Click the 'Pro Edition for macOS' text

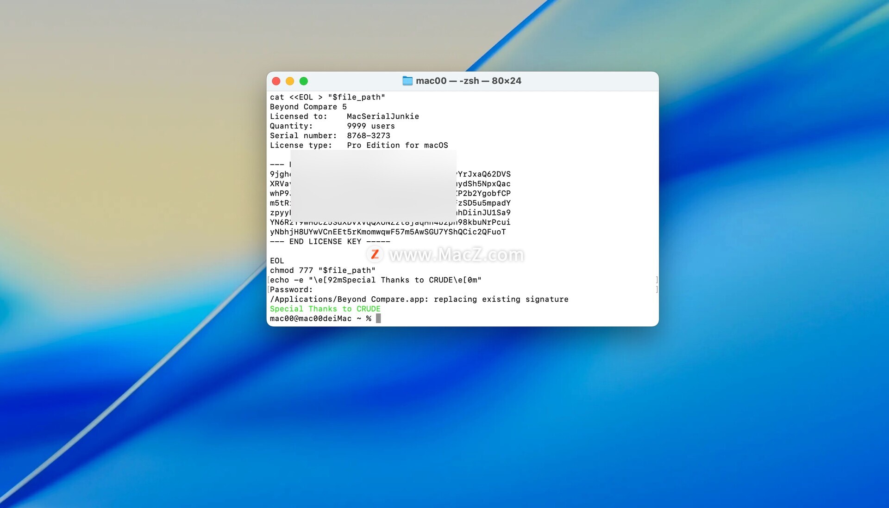point(397,145)
